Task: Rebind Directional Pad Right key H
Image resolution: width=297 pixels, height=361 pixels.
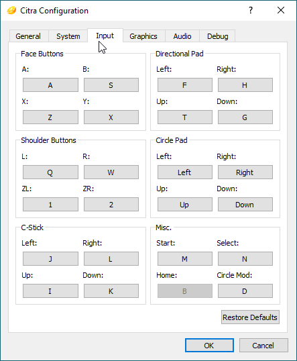Action: [x=245, y=85]
